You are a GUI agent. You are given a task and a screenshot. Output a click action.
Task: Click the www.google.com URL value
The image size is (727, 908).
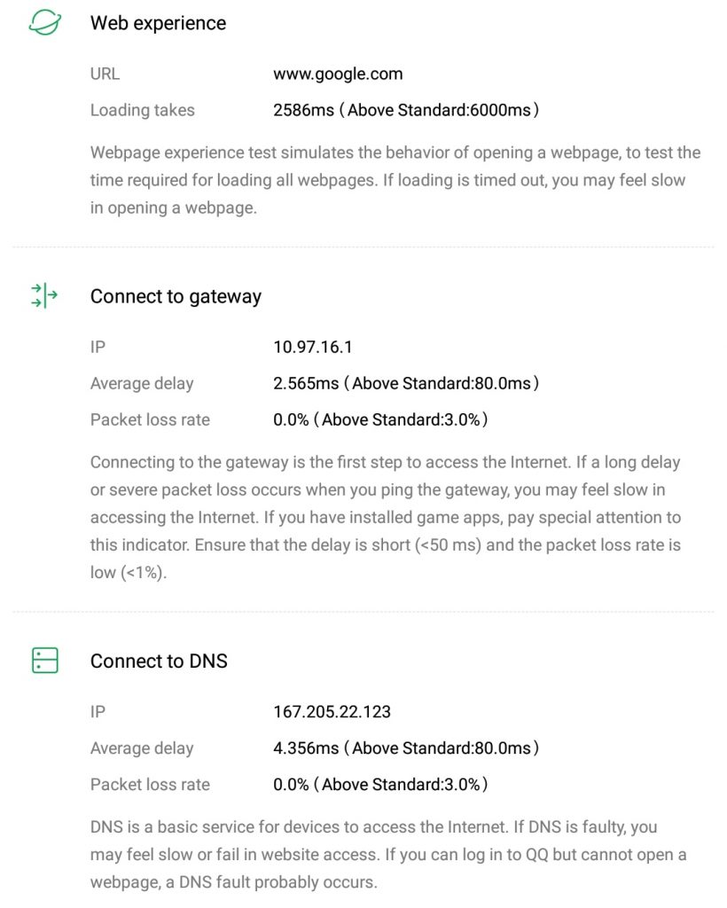tap(338, 74)
